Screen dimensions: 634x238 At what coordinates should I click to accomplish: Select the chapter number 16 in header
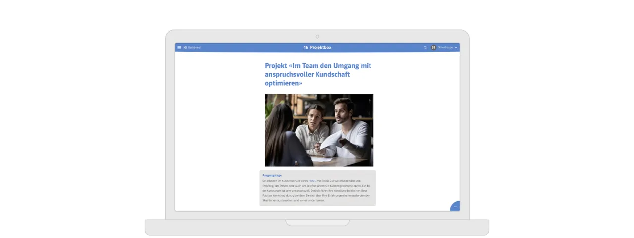306,48
